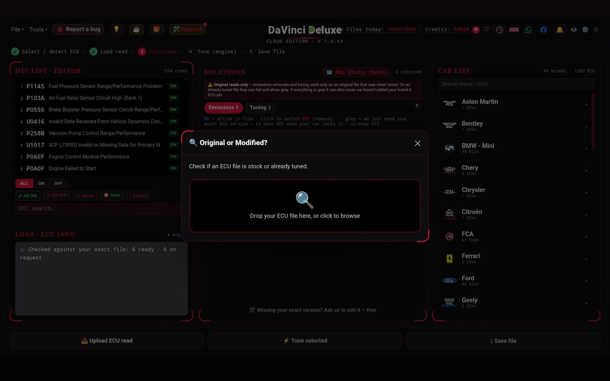Click the UK flag language icon

[x=514, y=30]
